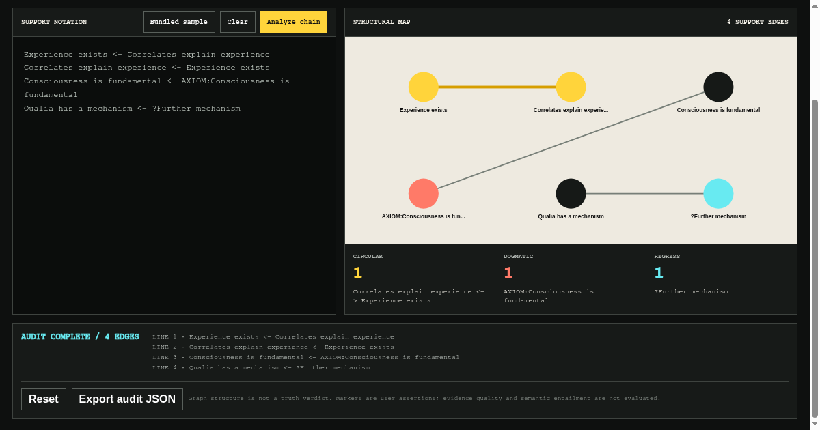Click AUDIT COMPLETE / 4 EDGES status

coord(80,337)
